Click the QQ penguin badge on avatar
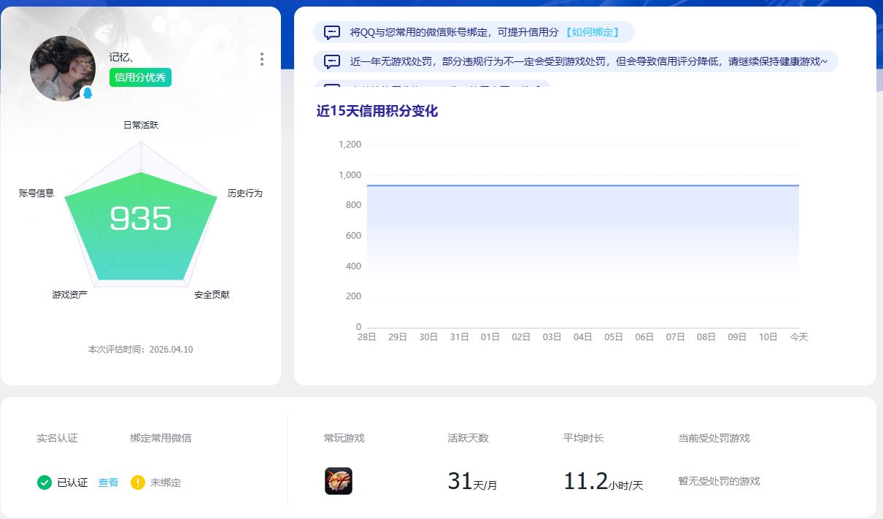The width and height of the screenshot is (883, 519). [88, 93]
